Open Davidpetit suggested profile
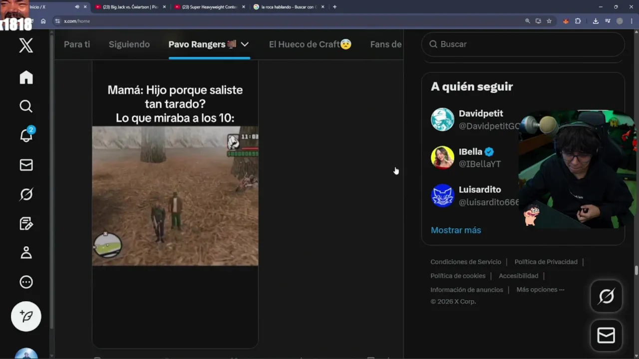 tap(481, 114)
